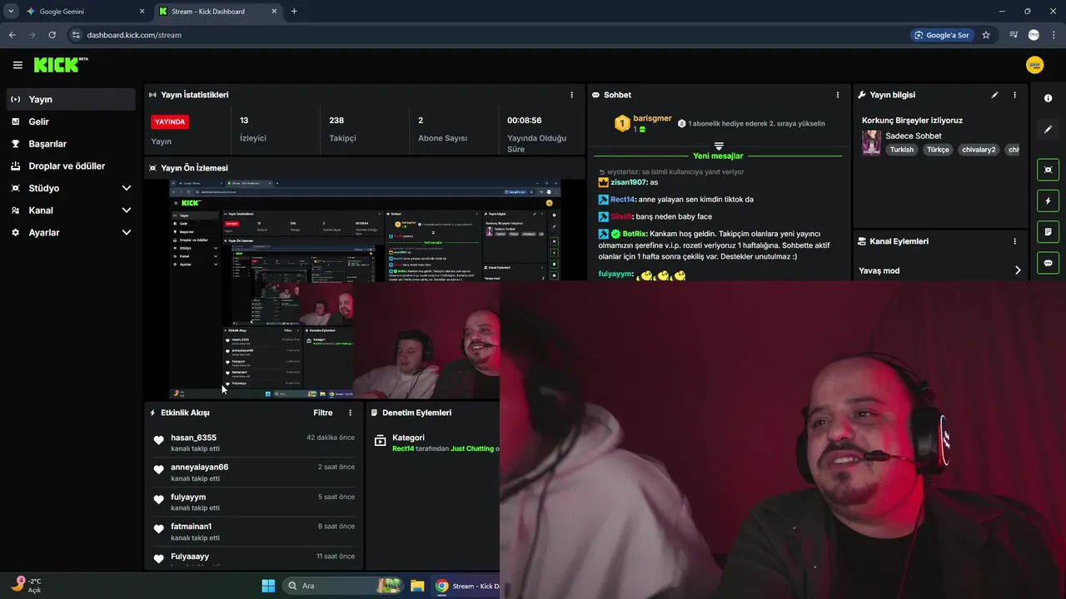Click the moderator badge beside Rect14
This screenshot has height=599, width=1066.
coord(603,200)
